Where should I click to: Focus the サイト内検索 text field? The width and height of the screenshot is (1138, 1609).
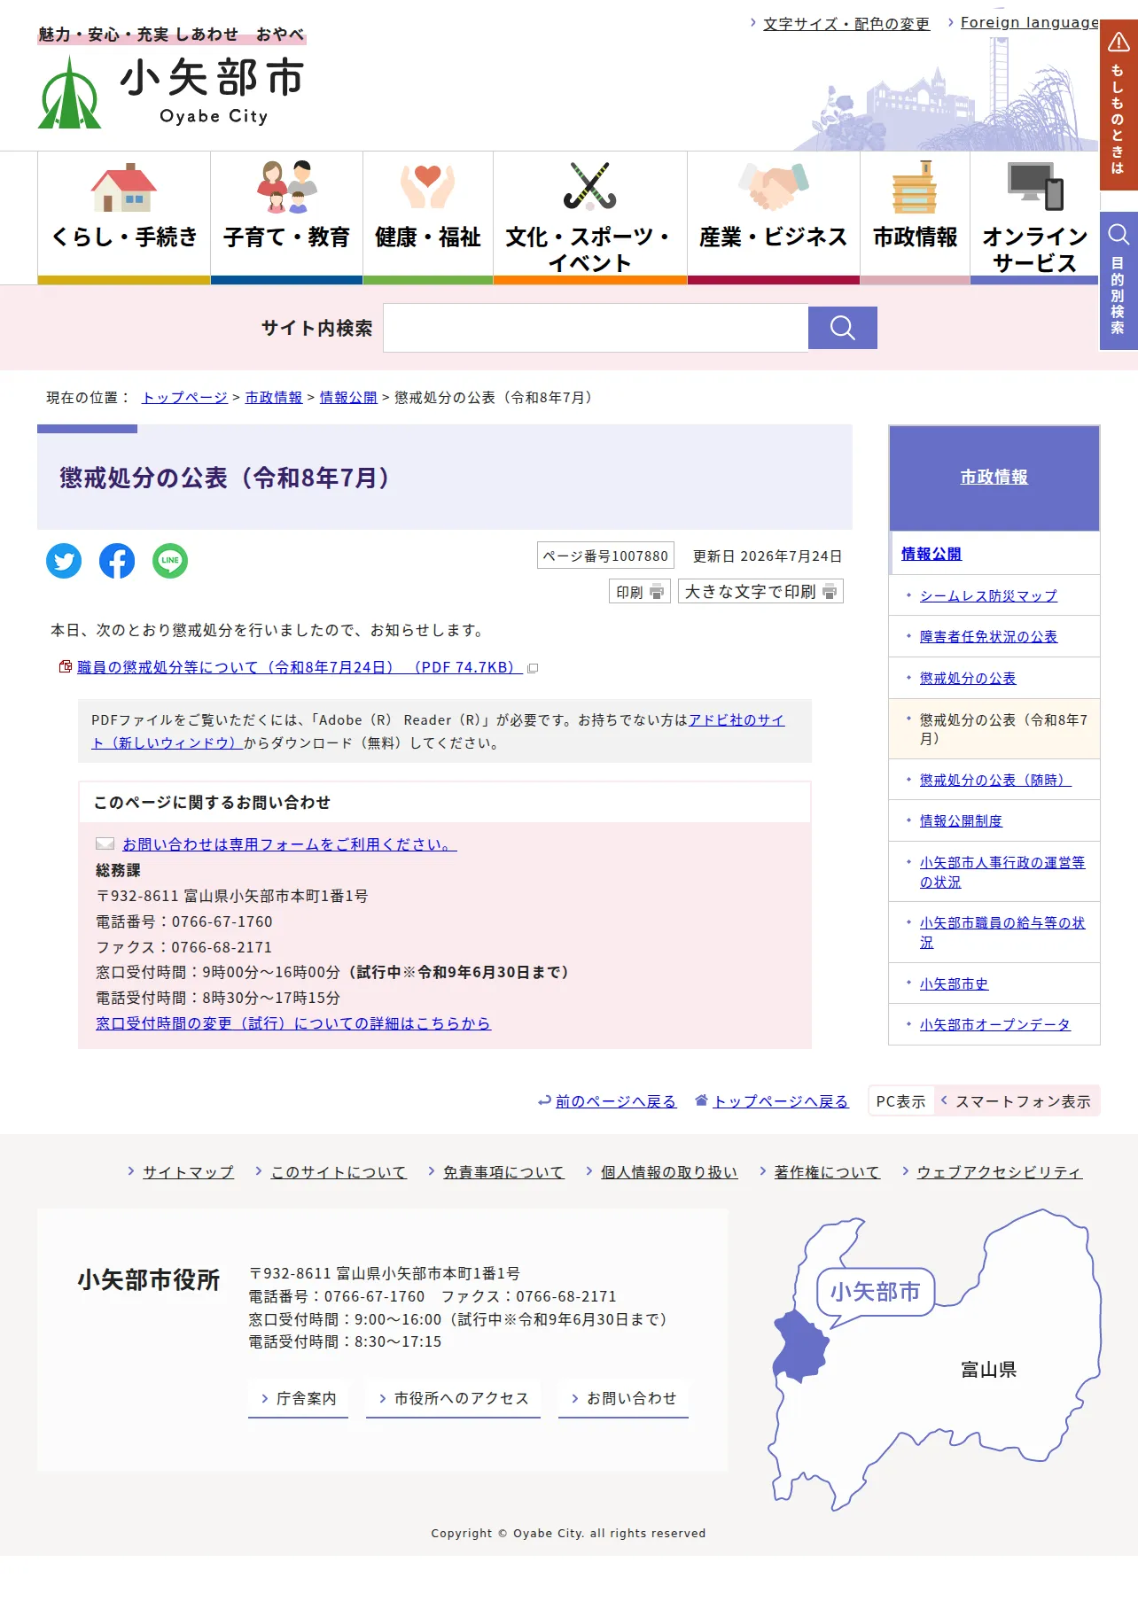(596, 328)
